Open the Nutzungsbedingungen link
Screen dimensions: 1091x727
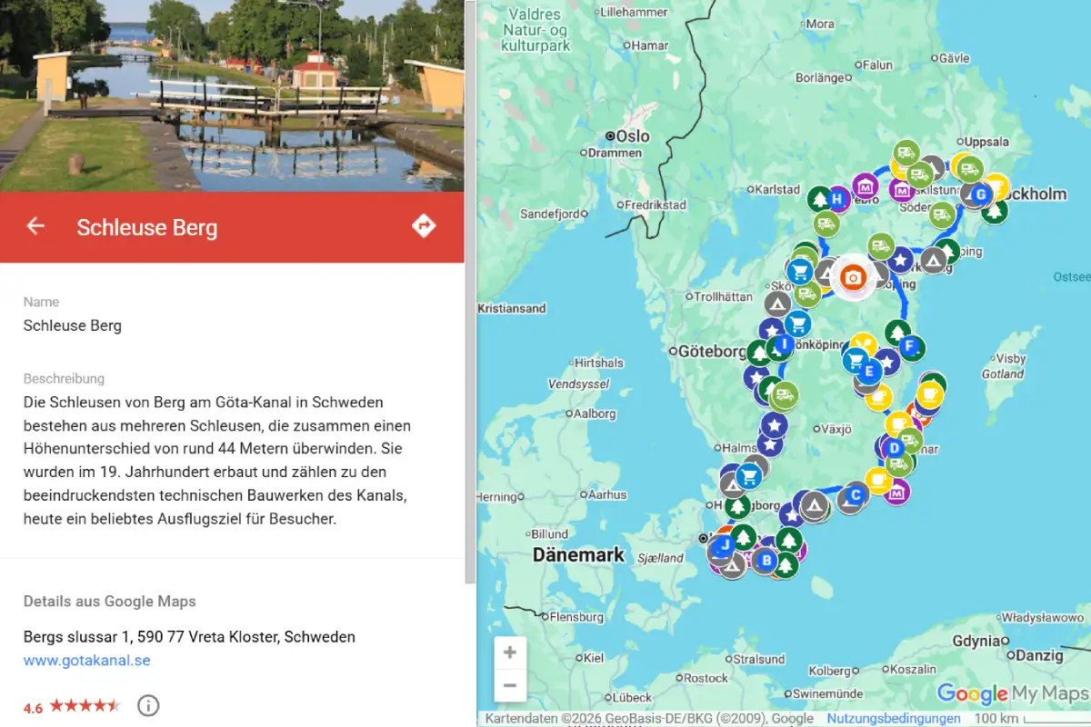click(x=894, y=718)
